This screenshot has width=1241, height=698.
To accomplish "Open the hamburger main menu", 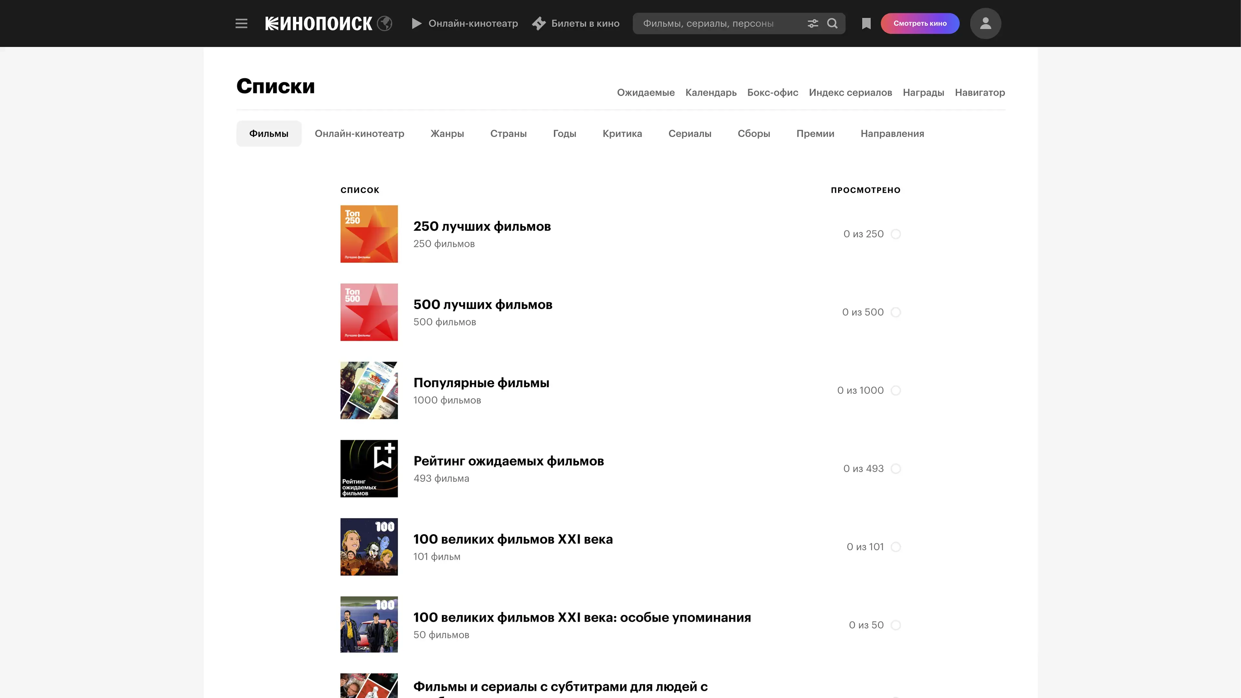I will (x=241, y=24).
